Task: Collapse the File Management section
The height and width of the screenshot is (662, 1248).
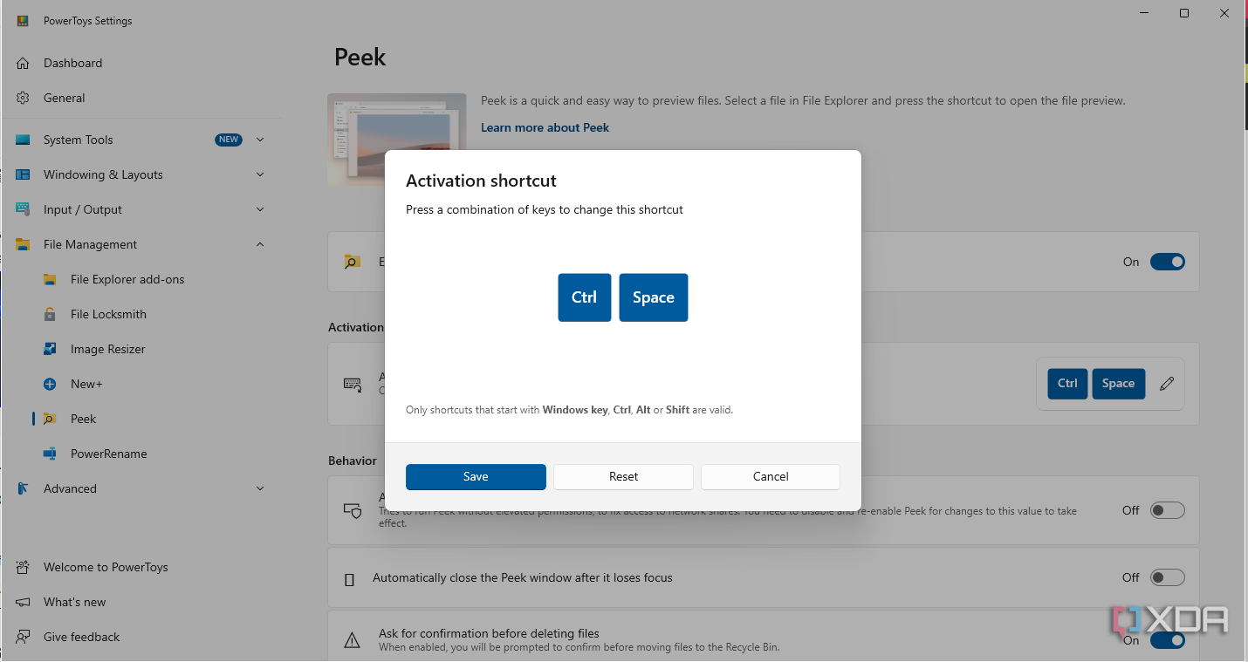Action: [x=260, y=244]
